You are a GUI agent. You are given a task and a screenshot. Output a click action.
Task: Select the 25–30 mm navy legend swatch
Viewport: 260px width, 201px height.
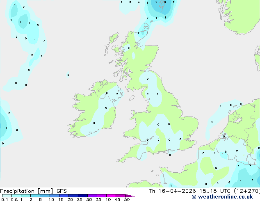click(83, 196)
